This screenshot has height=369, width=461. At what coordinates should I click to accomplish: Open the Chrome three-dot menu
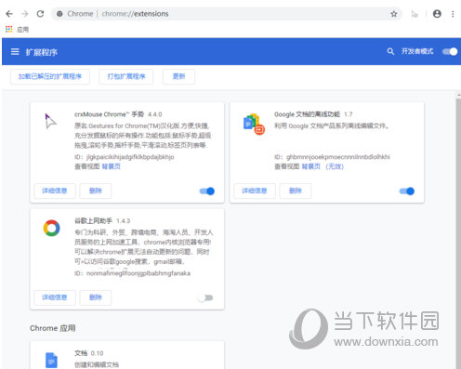(x=453, y=14)
